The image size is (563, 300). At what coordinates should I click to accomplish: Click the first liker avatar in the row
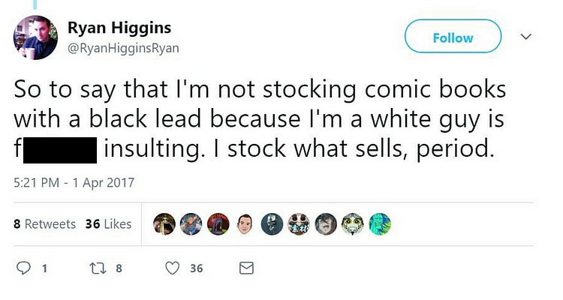(164, 223)
